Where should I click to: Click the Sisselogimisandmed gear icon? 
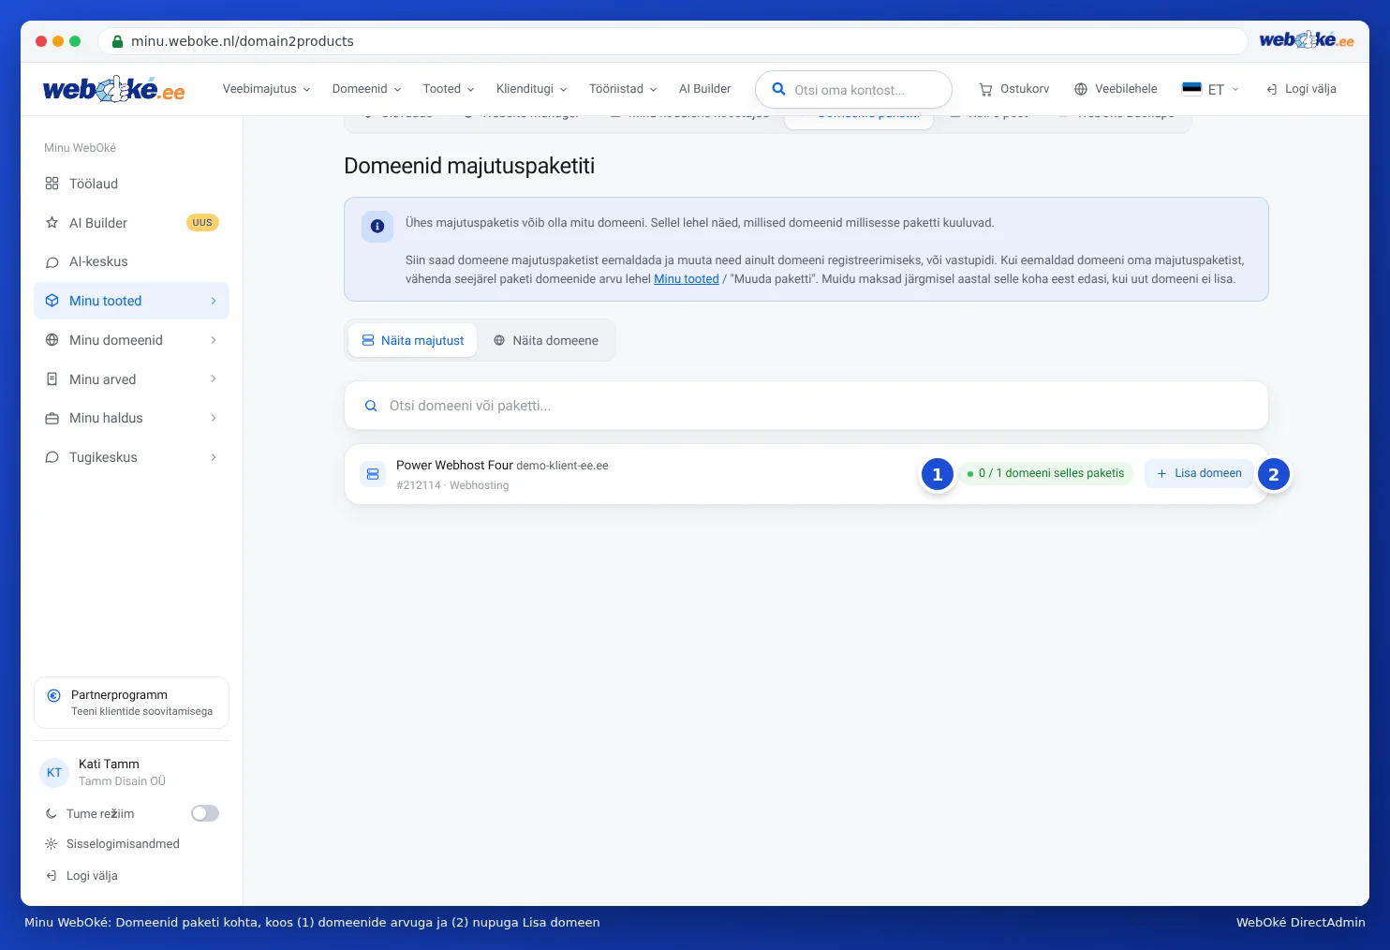pos(52,844)
